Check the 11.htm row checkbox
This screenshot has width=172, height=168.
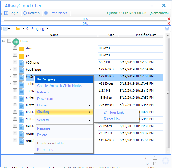click(15, 83)
